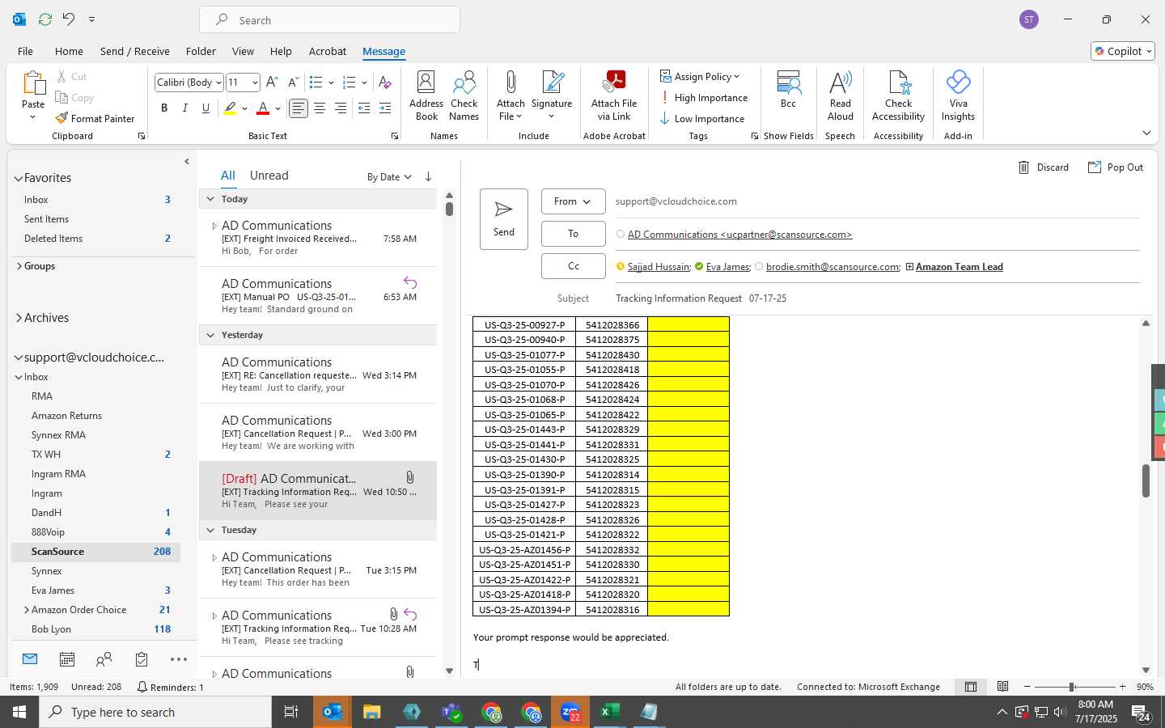Viewport: 1165px width, 728px height.
Task: Switch to the Acrobat tab
Action: [x=327, y=51]
